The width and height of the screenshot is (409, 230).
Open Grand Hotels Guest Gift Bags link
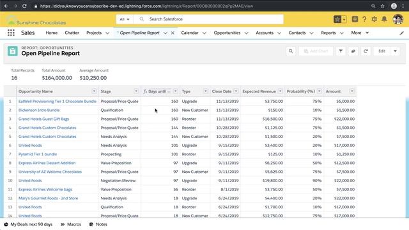coord(43,119)
